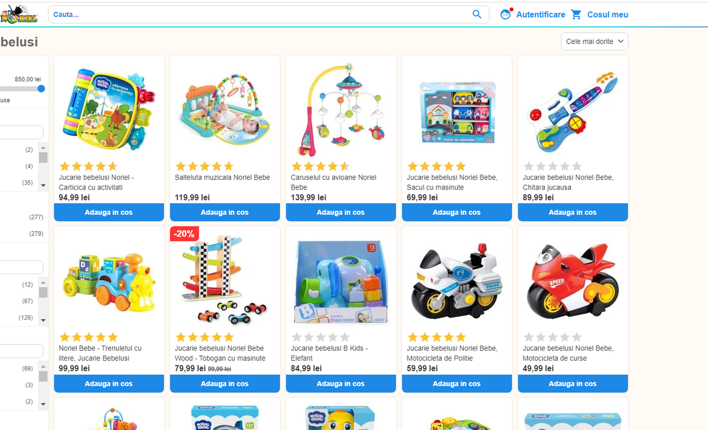Click empty star rating of Chitara jucausa
The height and width of the screenshot is (430, 708).
point(552,166)
